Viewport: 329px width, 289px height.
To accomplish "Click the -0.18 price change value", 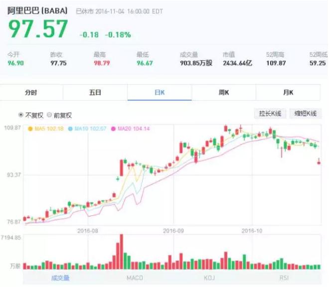I will coord(89,35).
